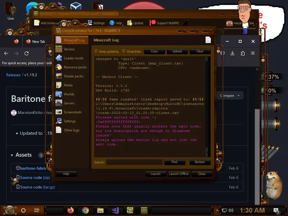
Task: Open Firefox extensions puzzle icon
Action: (243, 53)
